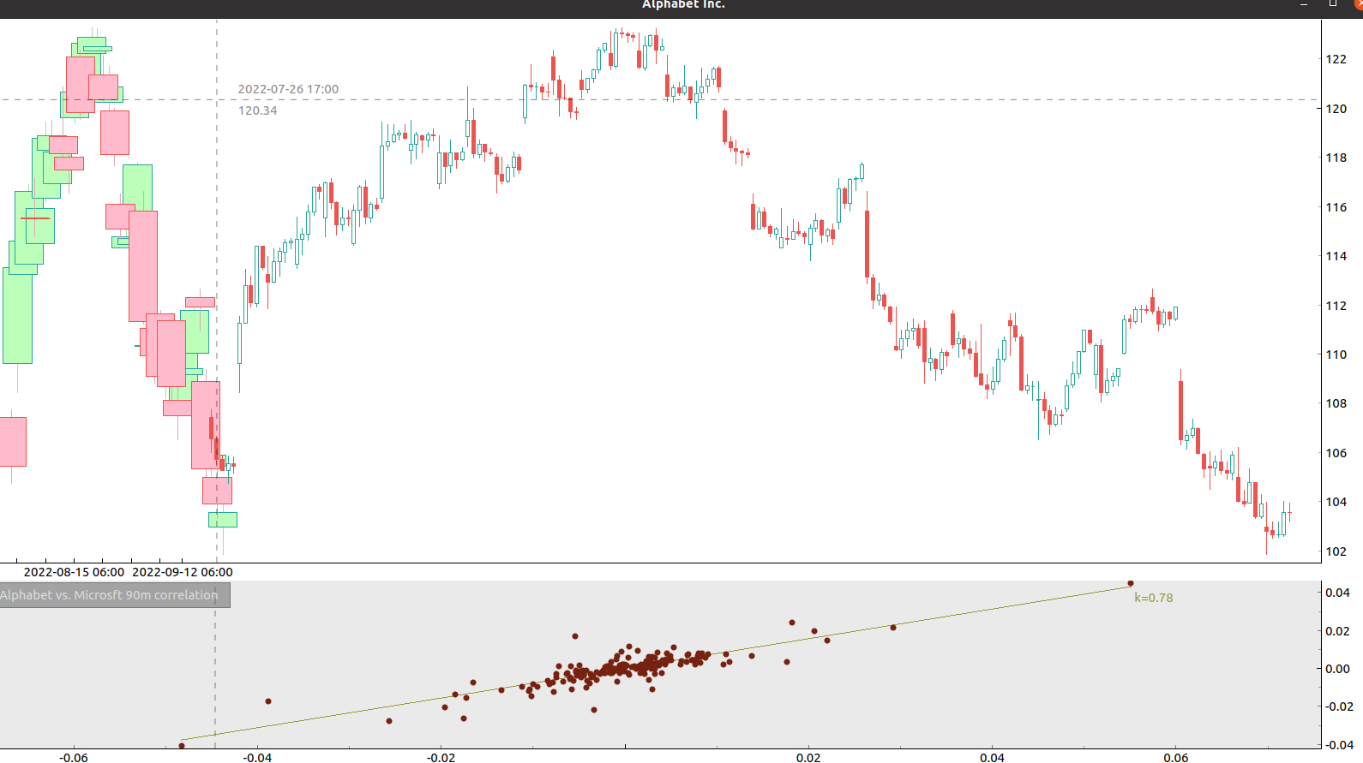Click the scatter point at the regression line's lower end
This screenshot has width=1363, height=763.
coord(182,746)
